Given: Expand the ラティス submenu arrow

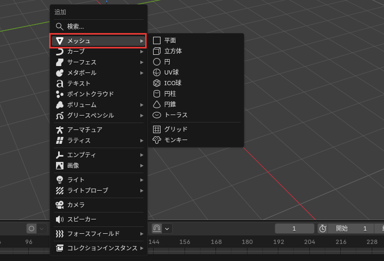Looking at the screenshot, I should click(141, 141).
